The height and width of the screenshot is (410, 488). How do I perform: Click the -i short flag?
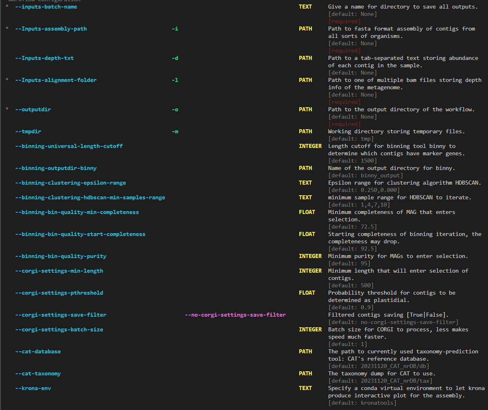[x=175, y=29]
